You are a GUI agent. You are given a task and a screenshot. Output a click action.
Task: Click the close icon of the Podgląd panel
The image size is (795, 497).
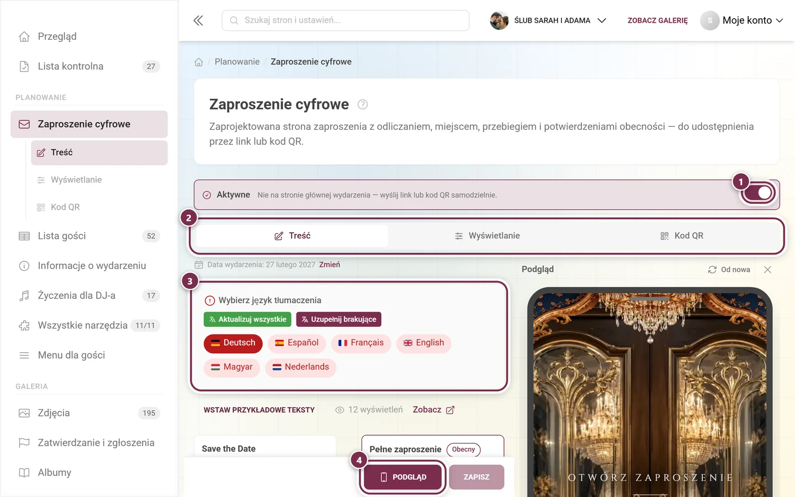click(x=767, y=269)
